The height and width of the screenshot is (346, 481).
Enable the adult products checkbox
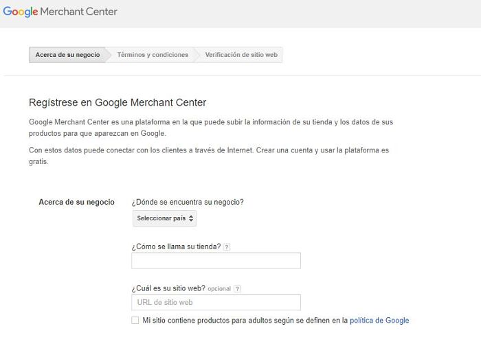click(x=135, y=321)
